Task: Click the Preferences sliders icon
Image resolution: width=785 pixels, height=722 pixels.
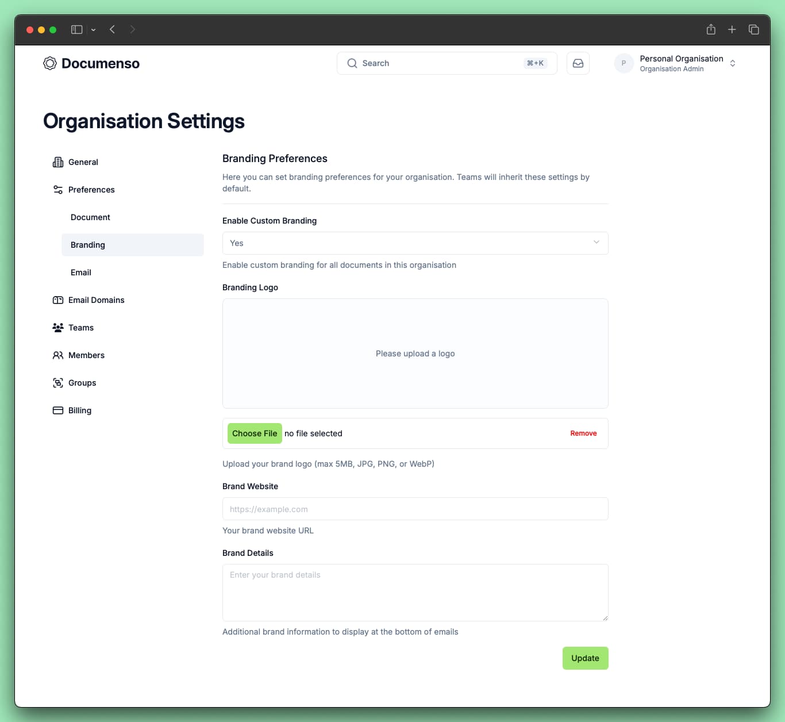Action: click(57, 189)
